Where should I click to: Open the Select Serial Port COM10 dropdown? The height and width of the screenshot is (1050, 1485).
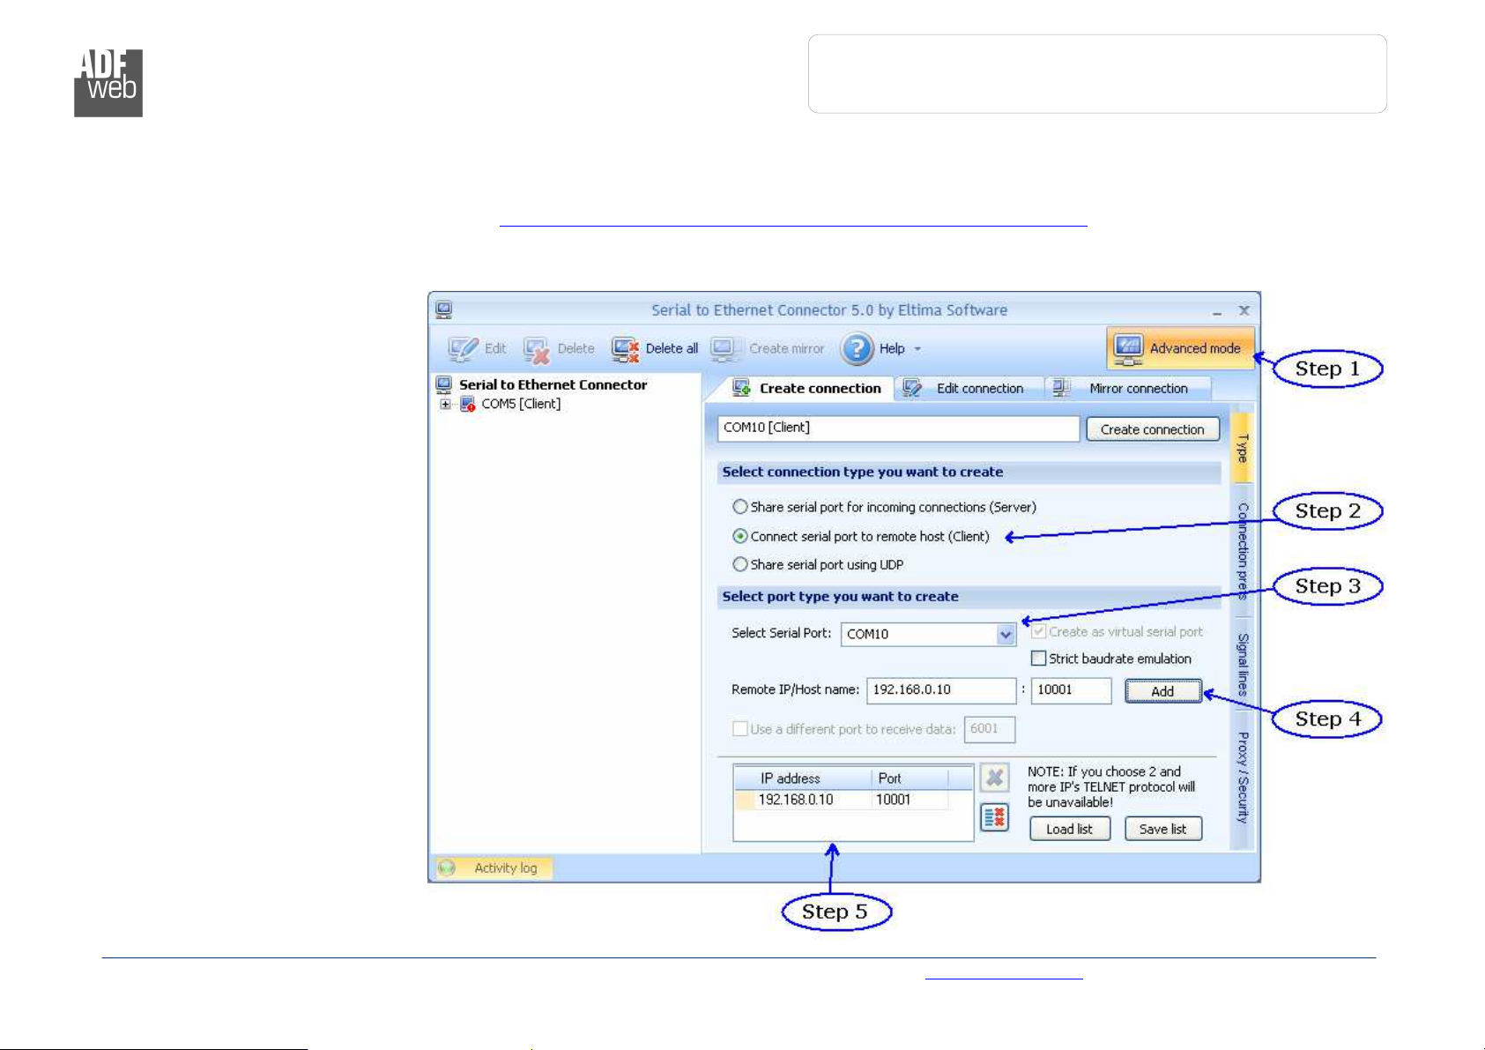coord(1006,634)
